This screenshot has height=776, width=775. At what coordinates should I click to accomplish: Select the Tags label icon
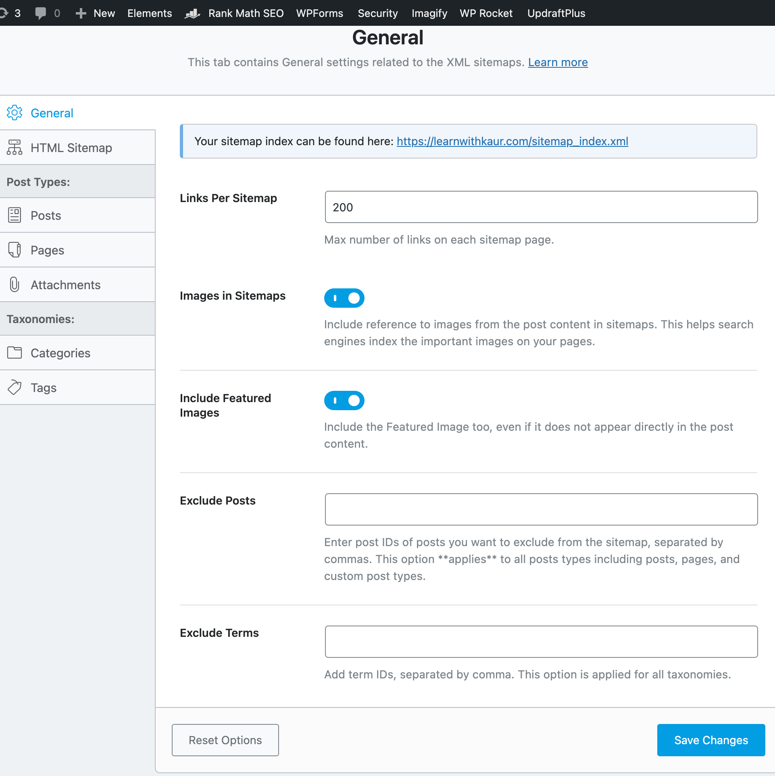(x=15, y=387)
